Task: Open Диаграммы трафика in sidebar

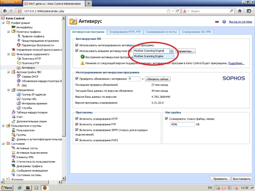Action: click(29, 166)
